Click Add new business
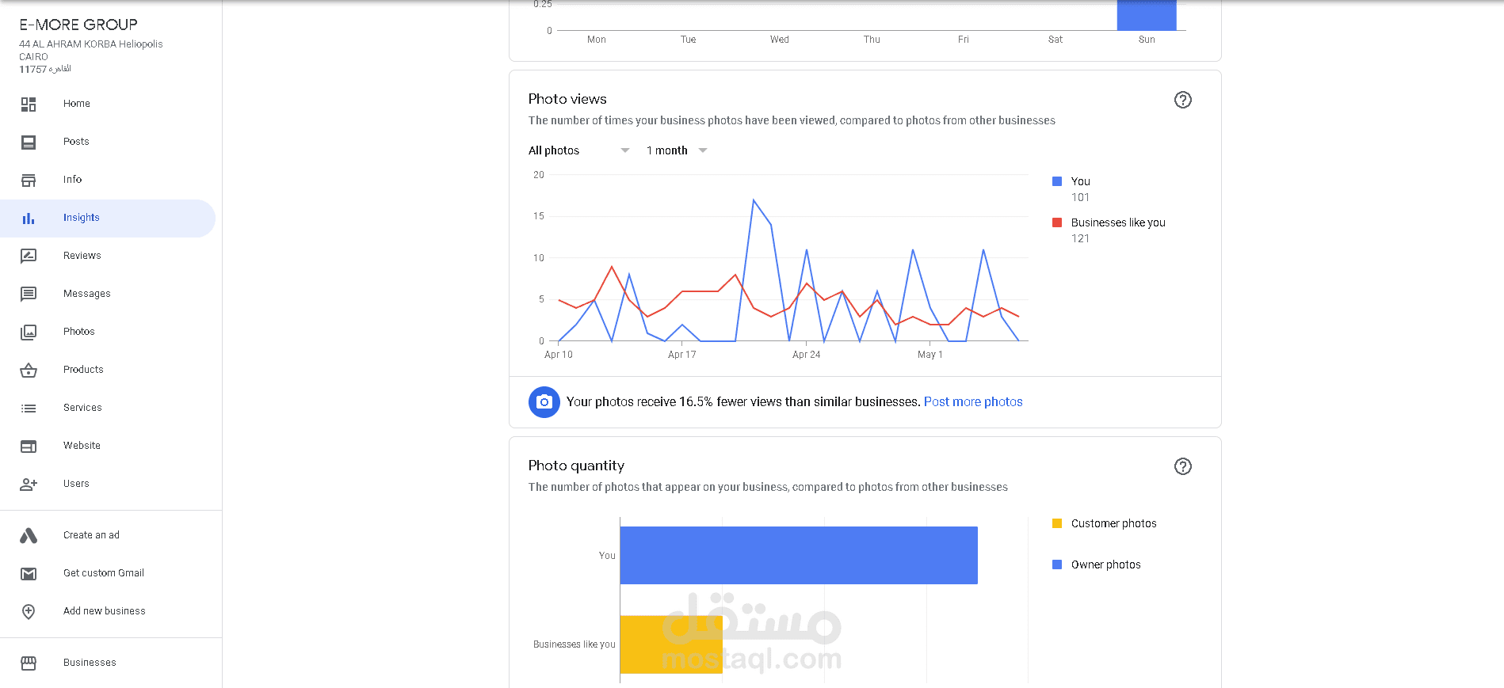 pos(104,611)
